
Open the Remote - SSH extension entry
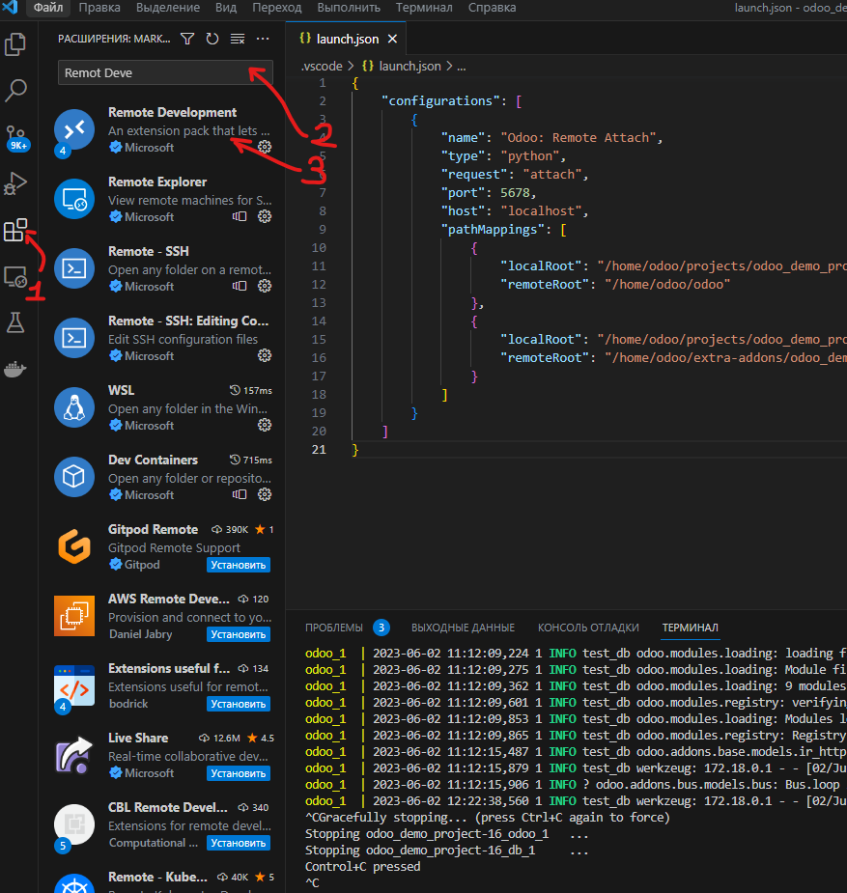(163, 268)
